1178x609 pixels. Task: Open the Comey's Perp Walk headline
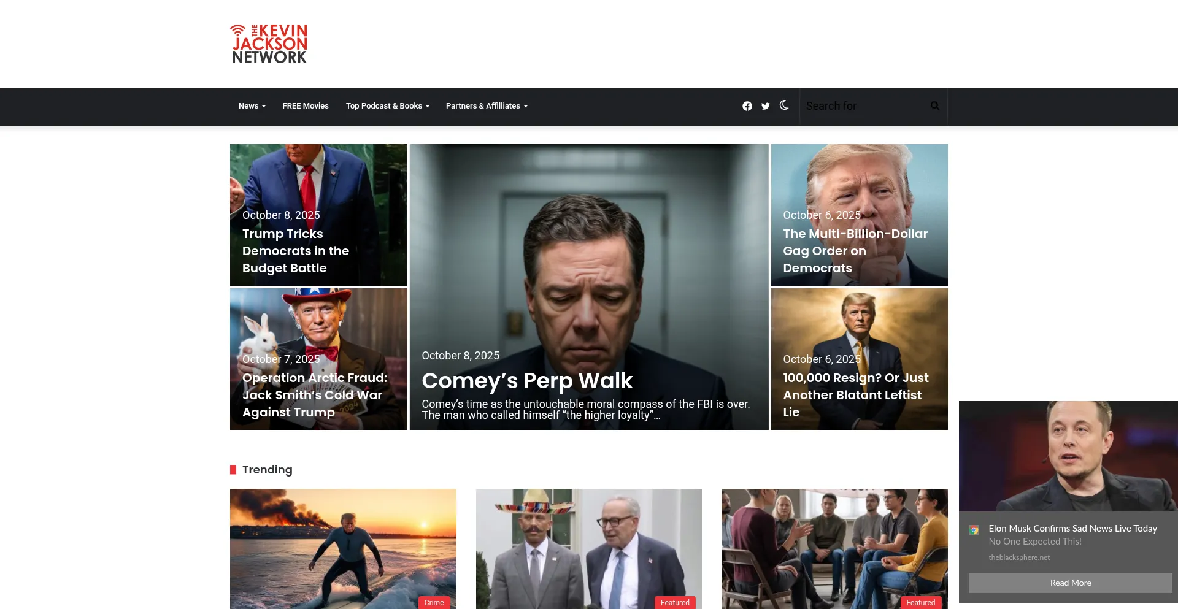coord(526,381)
